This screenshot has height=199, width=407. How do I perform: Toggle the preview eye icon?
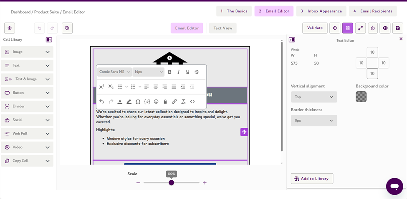click(385, 28)
